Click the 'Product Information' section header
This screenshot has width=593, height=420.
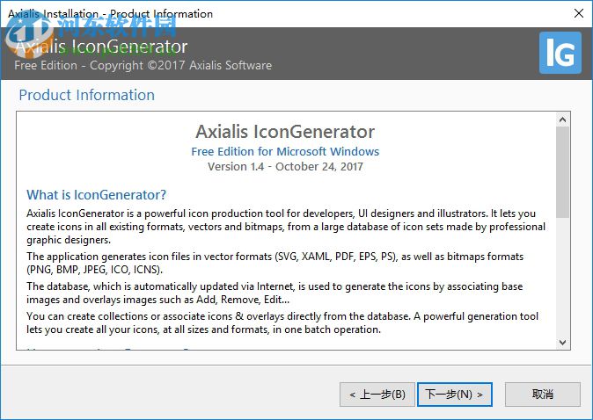pyautogui.click(x=86, y=95)
